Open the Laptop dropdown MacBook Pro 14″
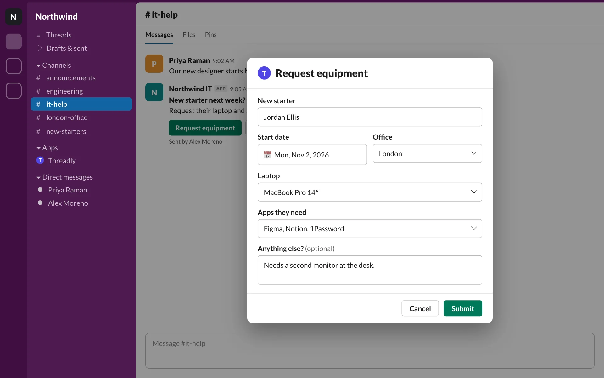Screen dimensions: 604x378 coord(370,192)
